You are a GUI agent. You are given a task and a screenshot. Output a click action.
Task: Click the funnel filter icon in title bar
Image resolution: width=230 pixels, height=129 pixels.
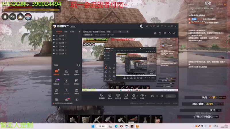162,26
